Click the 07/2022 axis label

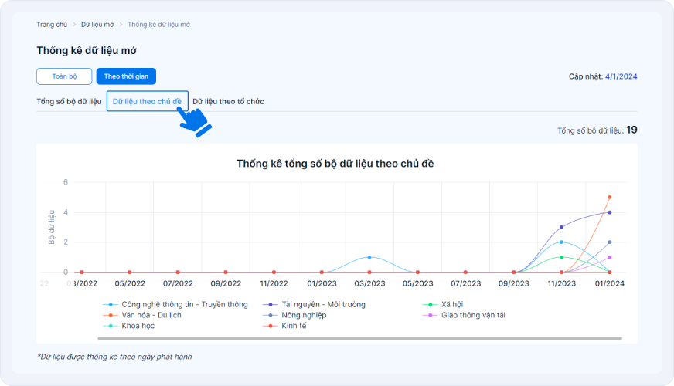click(x=178, y=284)
